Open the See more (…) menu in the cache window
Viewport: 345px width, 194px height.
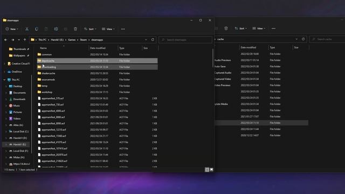273,29
